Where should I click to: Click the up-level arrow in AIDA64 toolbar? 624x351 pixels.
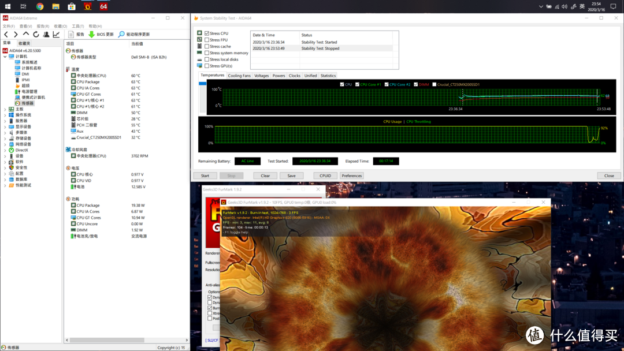point(26,34)
